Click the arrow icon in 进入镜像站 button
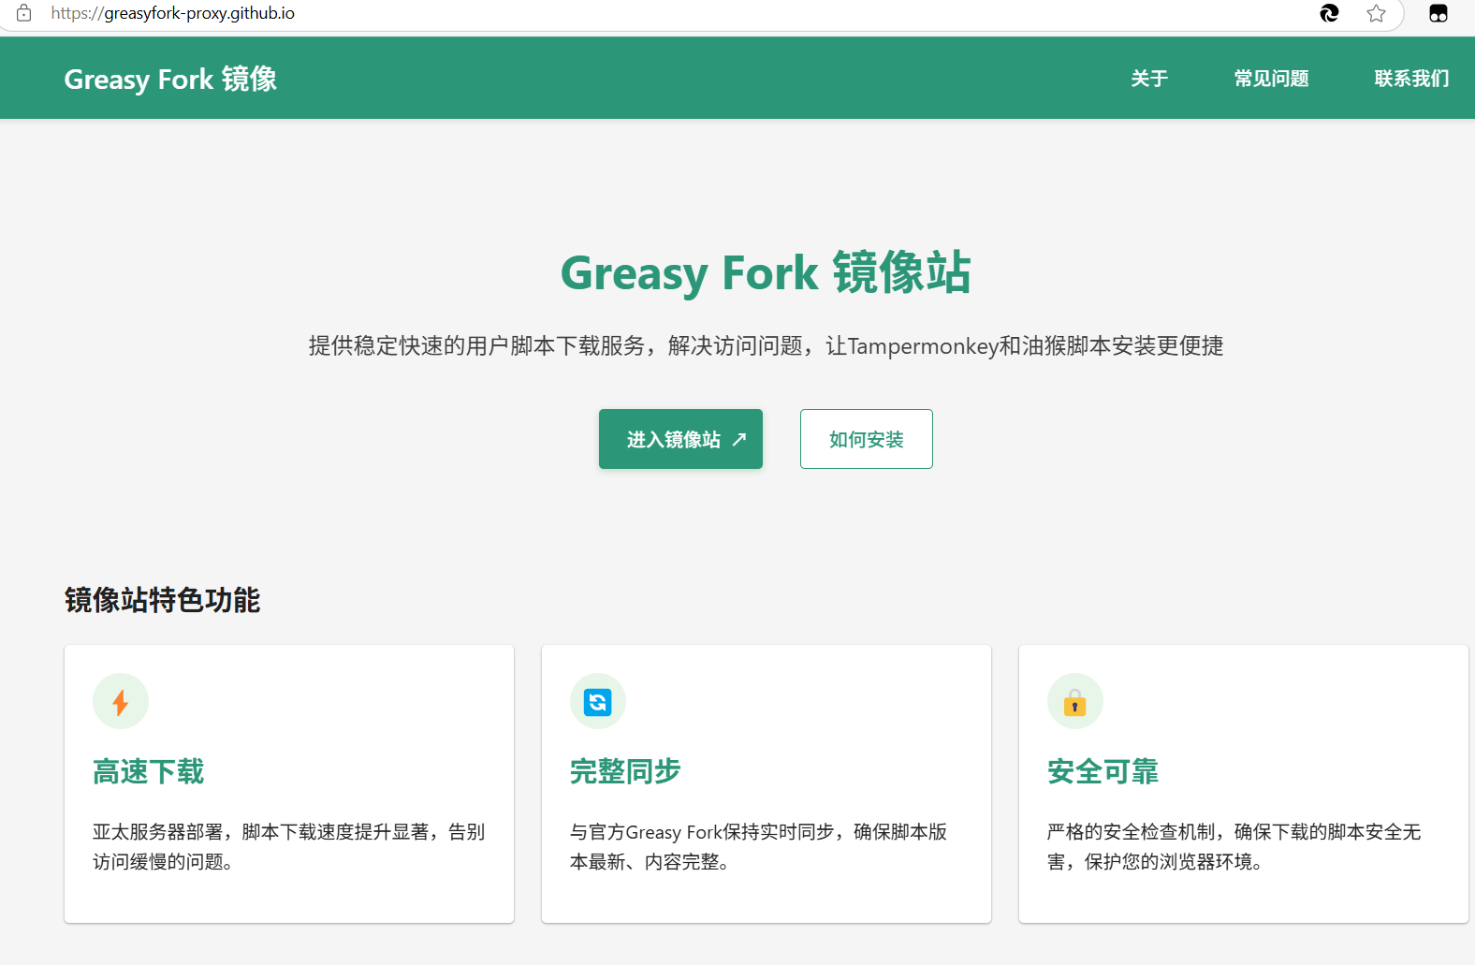The image size is (1475, 965). click(739, 439)
